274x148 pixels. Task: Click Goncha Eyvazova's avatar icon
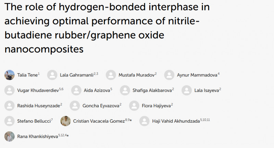75,106
